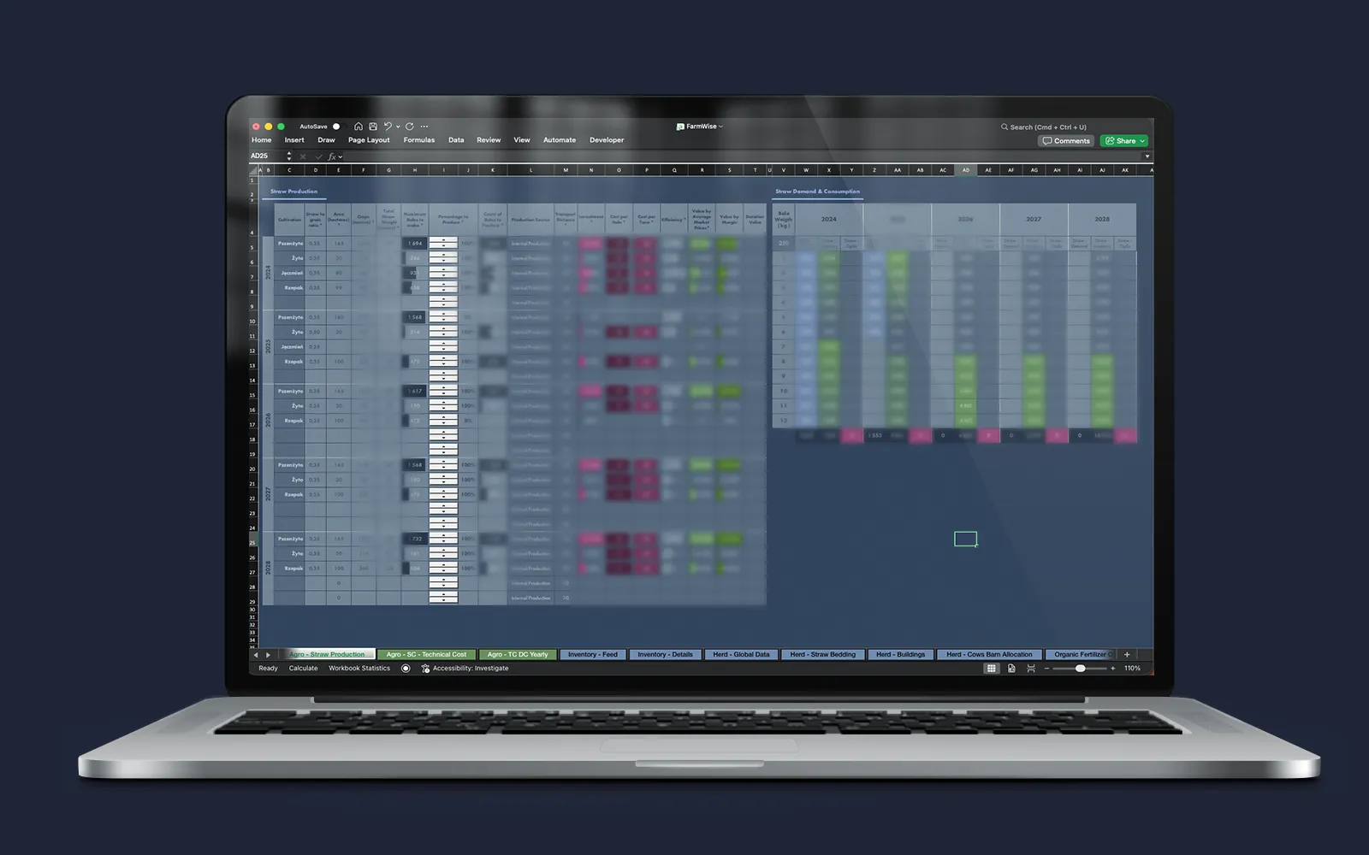Viewport: 1369px width, 855px height.
Task: Open the Home ribbon tab
Action: point(261,140)
